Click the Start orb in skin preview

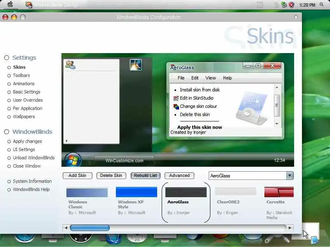[x=73, y=160]
